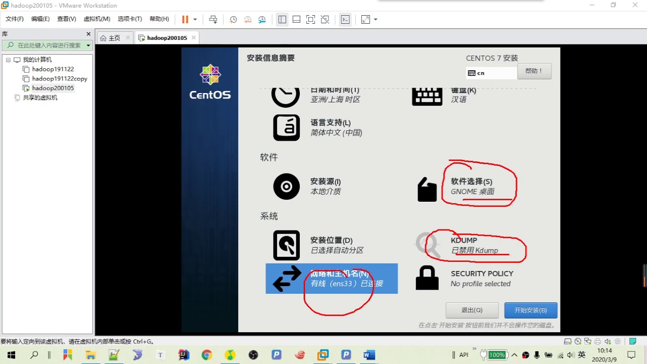Open Windows taskbar search magnifier
This screenshot has height=364, width=647.
[34, 355]
